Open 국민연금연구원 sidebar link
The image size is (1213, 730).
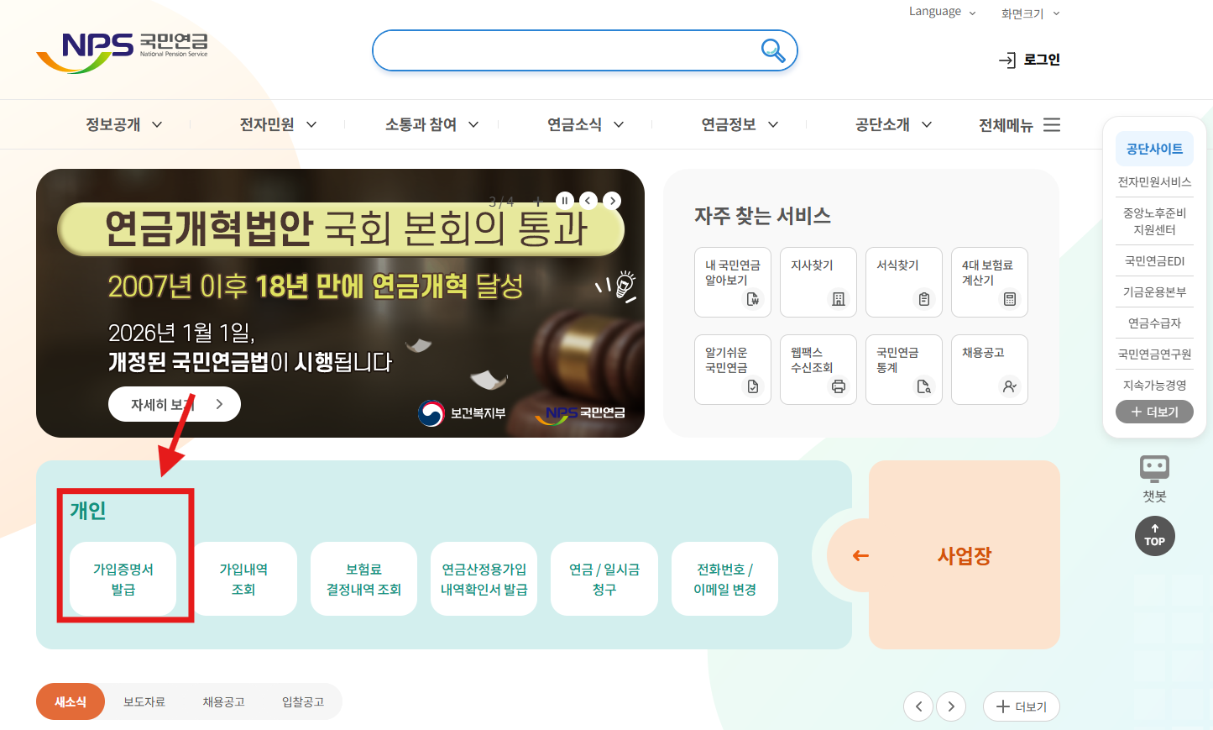(1154, 354)
